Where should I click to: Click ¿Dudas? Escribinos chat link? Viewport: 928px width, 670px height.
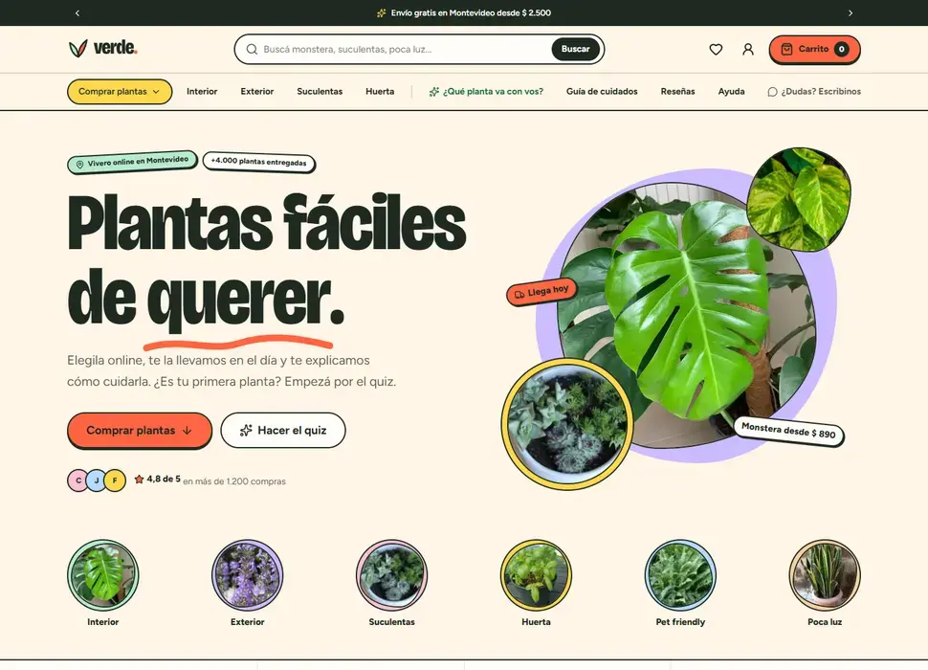[814, 91]
